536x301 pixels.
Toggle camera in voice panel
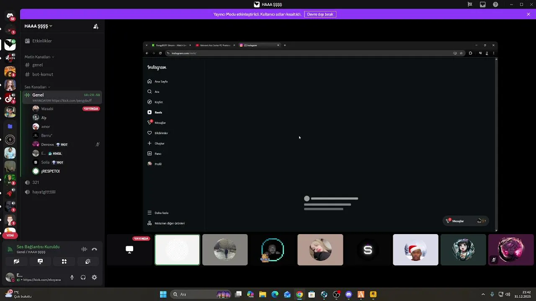16,261
